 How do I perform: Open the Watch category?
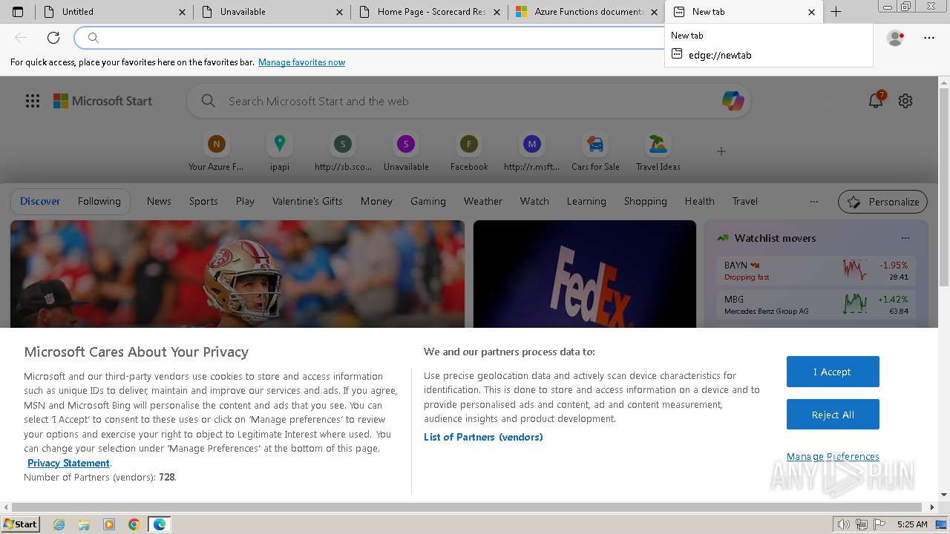pyautogui.click(x=534, y=201)
